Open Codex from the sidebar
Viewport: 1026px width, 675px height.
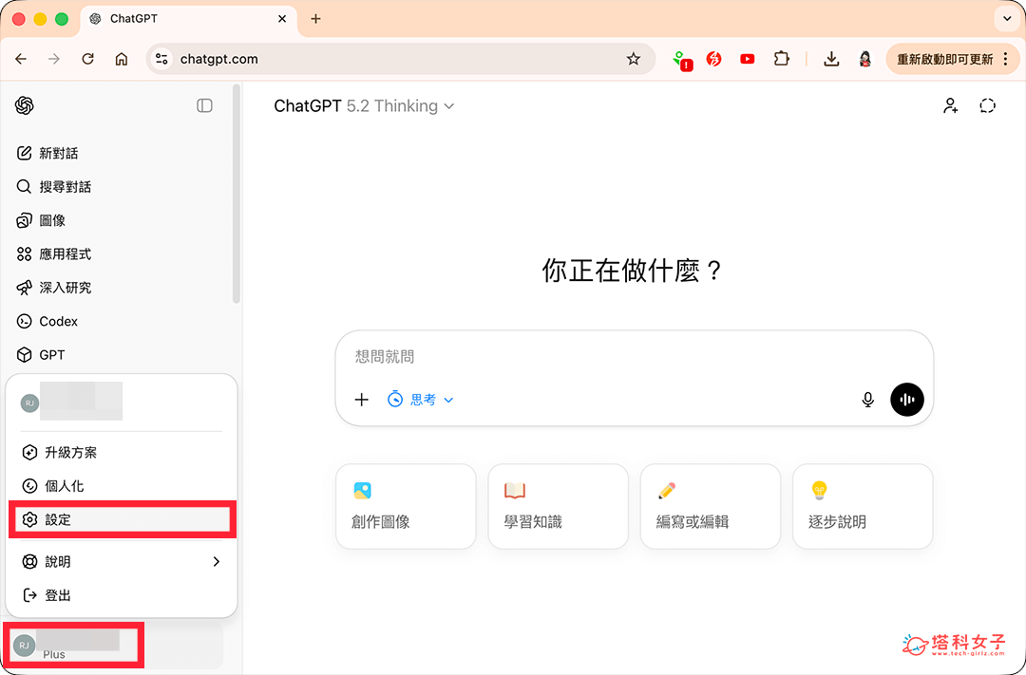[55, 321]
